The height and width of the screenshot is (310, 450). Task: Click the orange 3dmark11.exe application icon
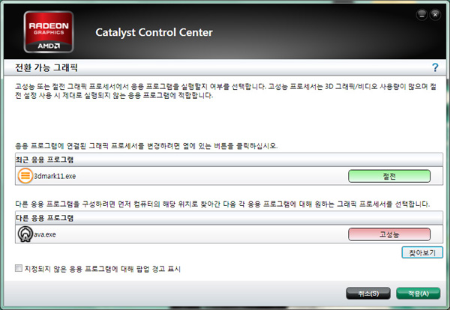25,176
